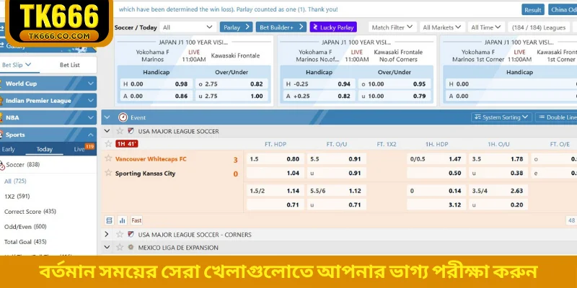This screenshot has height=288, width=577.
Task: Expand the Indian Premier League menu
Action: pyautogui.click(x=48, y=101)
